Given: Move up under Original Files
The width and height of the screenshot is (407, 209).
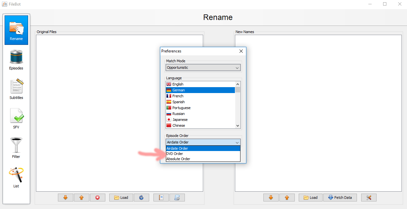Looking at the screenshot, I should pos(81,198).
